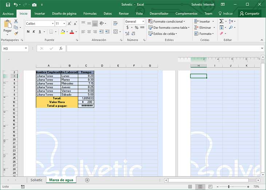The image size is (266, 190).
Task: Apply percent style with % icon
Action: point(137,27)
